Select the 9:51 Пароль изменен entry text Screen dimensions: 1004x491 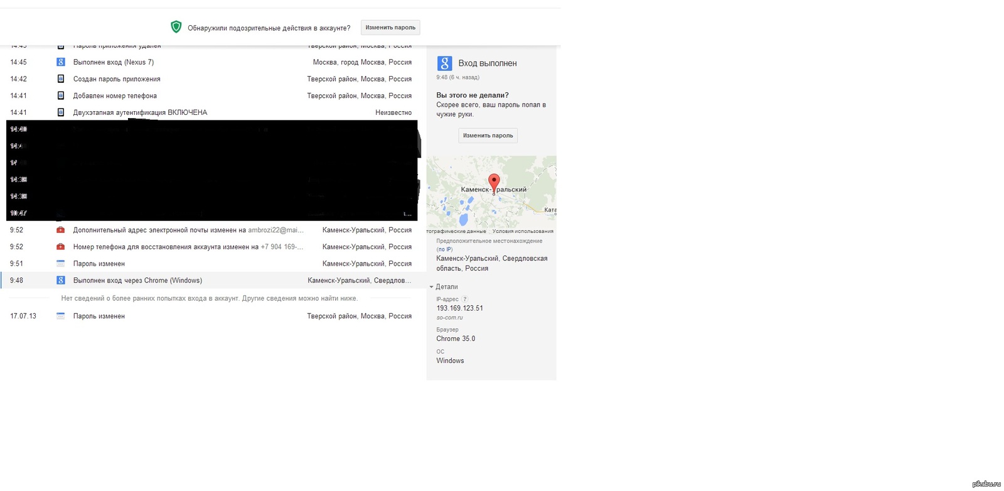99,264
